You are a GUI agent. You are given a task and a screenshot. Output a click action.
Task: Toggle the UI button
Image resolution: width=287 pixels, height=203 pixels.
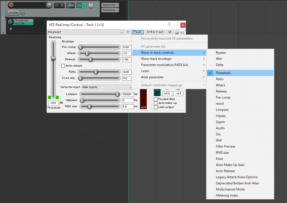pyautogui.click(x=170, y=32)
